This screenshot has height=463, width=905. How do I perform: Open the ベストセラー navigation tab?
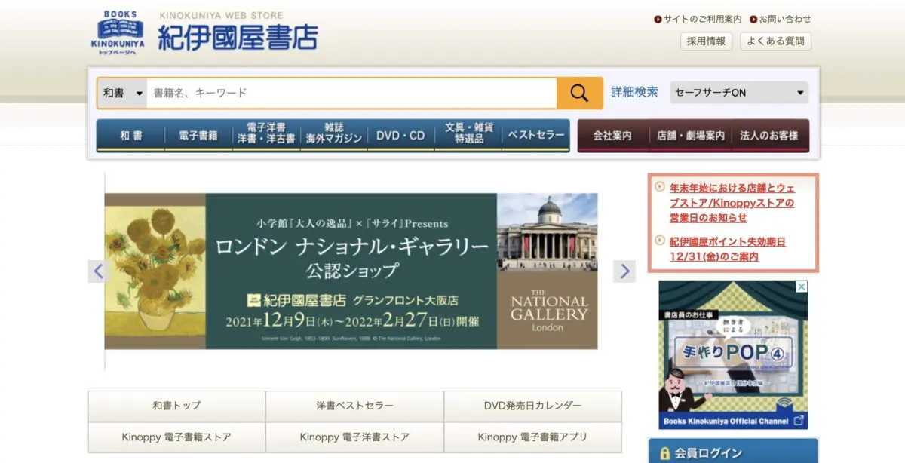pos(536,136)
